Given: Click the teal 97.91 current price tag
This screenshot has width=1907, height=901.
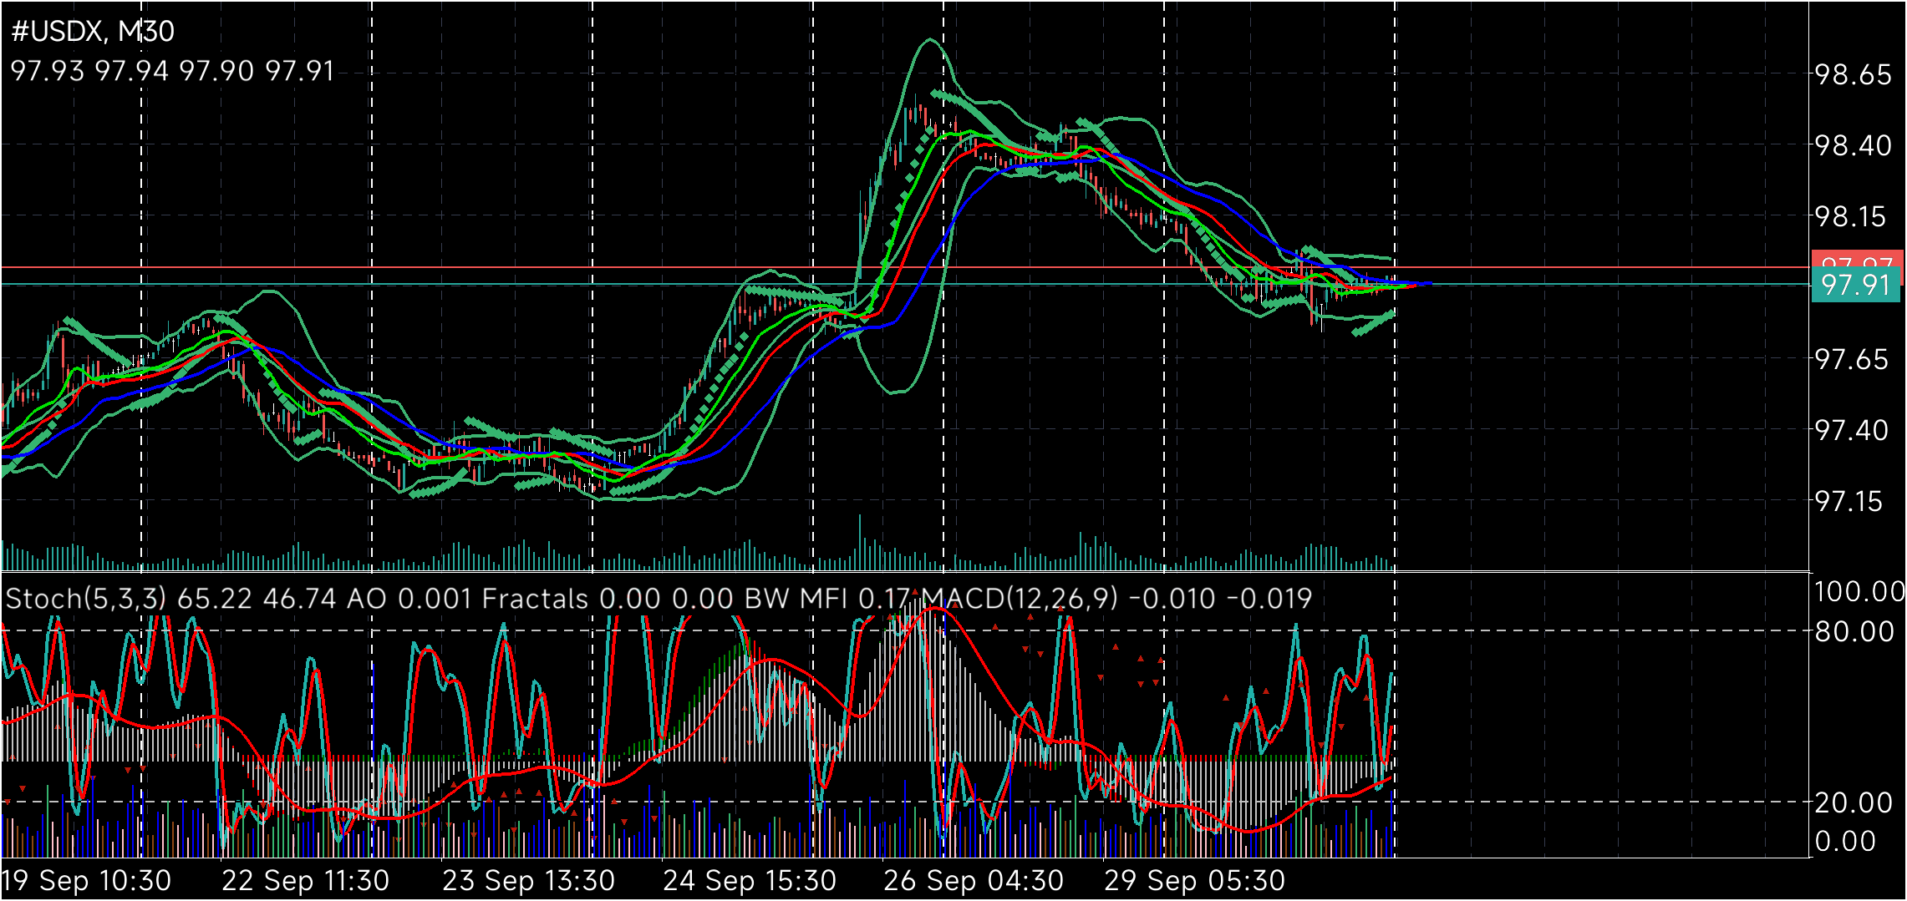Looking at the screenshot, I should [x=1855, y=285].
